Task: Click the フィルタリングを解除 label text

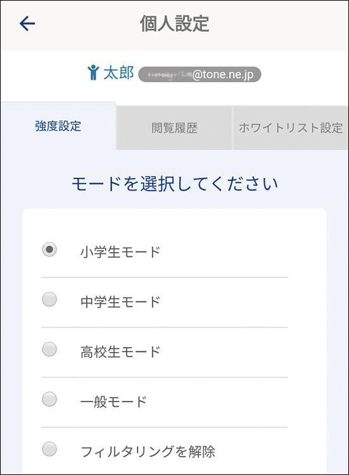Action: point(148,452)
